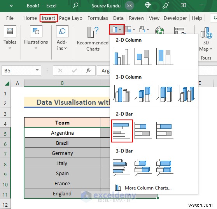
Task: Choose the 3-D Clustered Column chart
Action: point(121,94)
